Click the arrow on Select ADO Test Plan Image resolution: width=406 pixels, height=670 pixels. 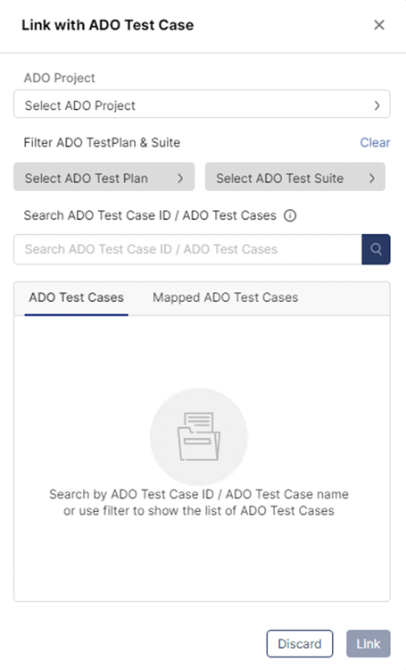click(180, 178)
